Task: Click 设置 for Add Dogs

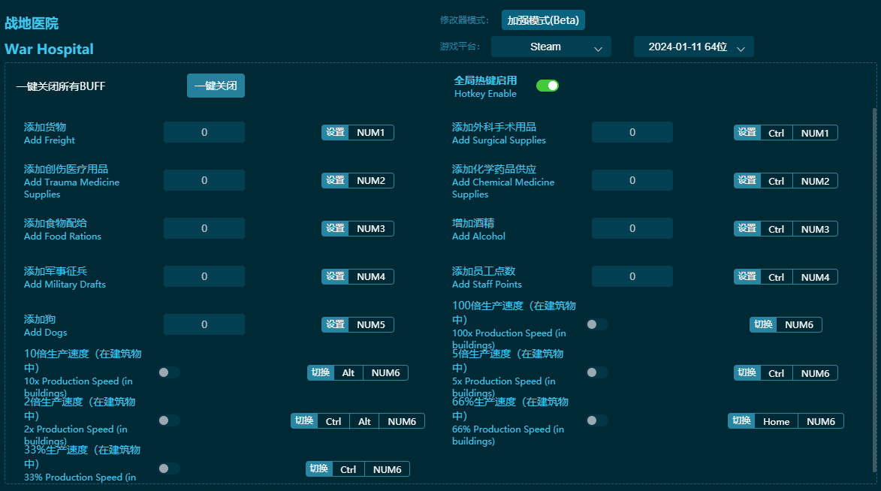Action: (335, 324)
